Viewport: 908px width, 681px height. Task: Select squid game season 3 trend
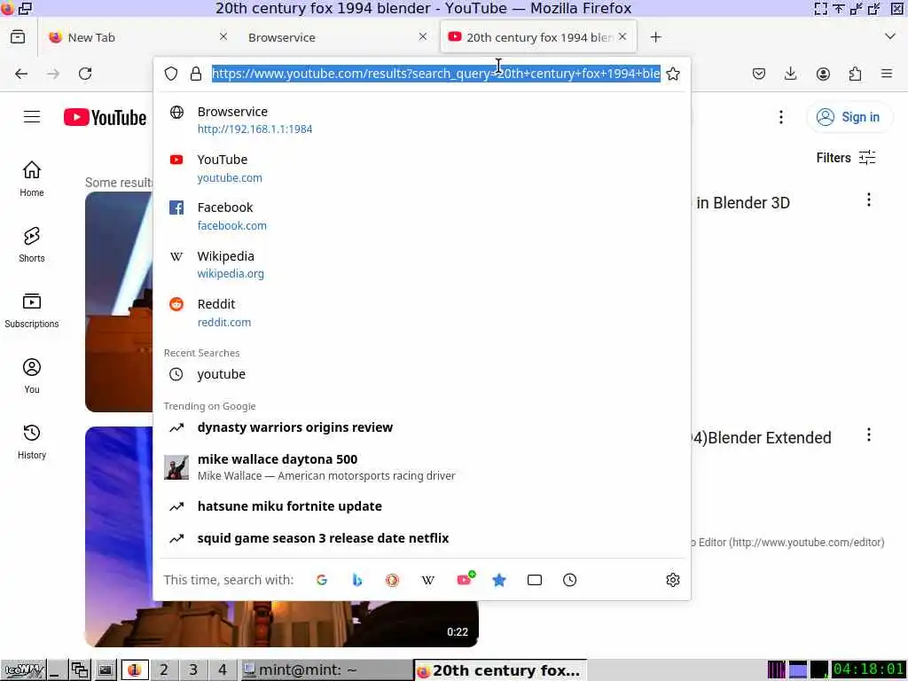point(421,538)
